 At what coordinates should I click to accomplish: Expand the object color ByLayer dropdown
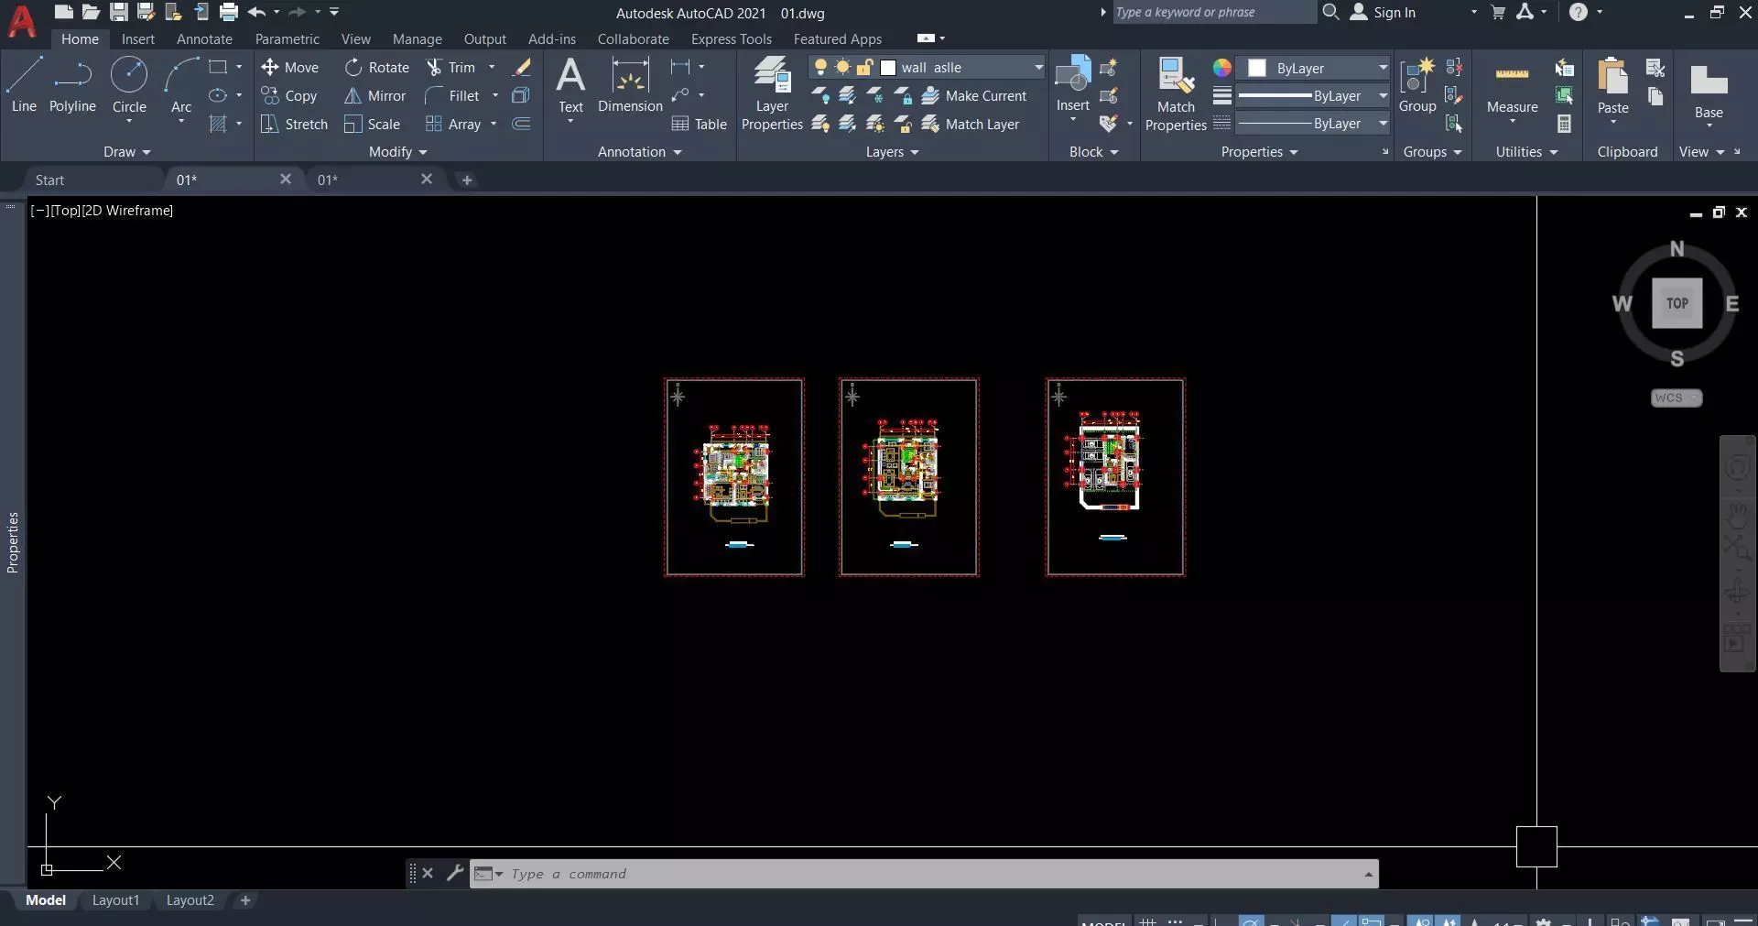coord(1383,69)
